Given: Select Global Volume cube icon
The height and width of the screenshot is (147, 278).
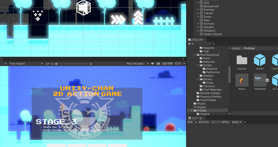Looking at the screenshot, I should (201, 34).
